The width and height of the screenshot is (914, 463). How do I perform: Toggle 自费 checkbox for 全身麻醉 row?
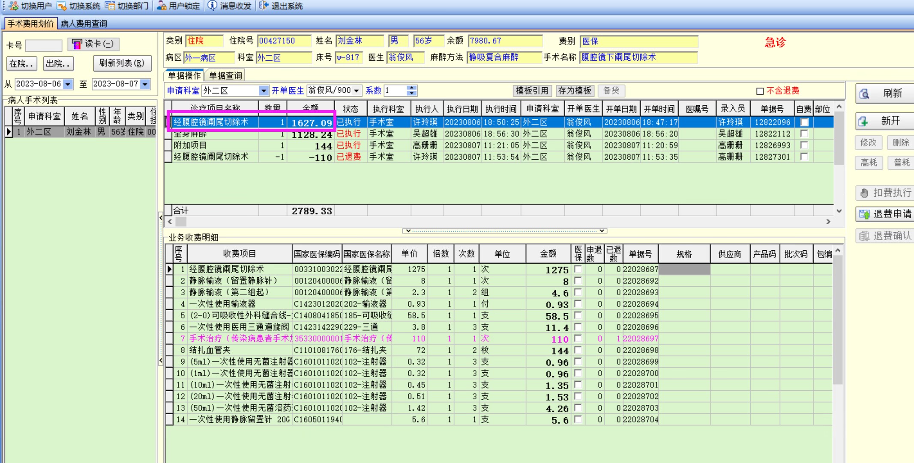click(804, 134)
